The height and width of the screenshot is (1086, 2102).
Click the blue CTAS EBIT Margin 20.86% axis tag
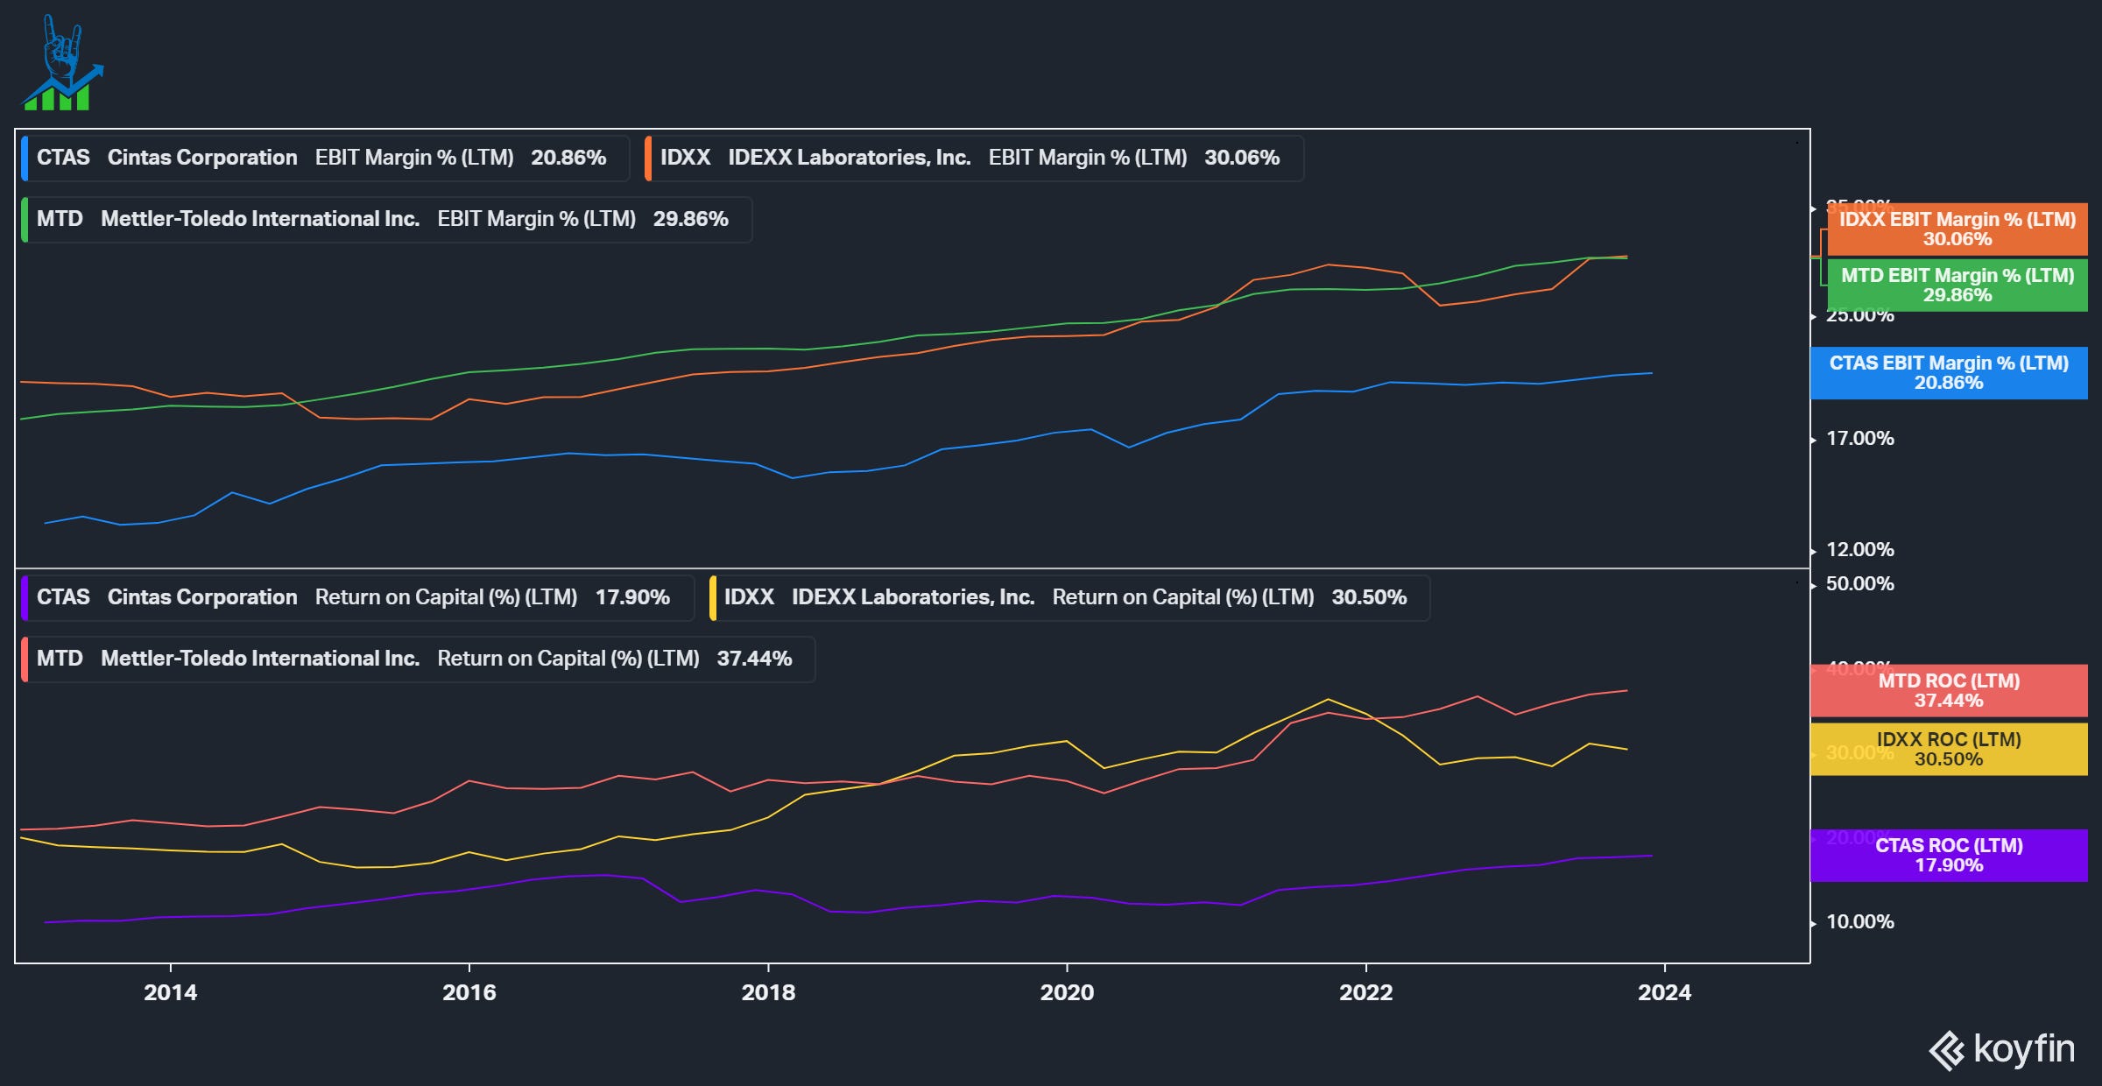[1949, 373]
